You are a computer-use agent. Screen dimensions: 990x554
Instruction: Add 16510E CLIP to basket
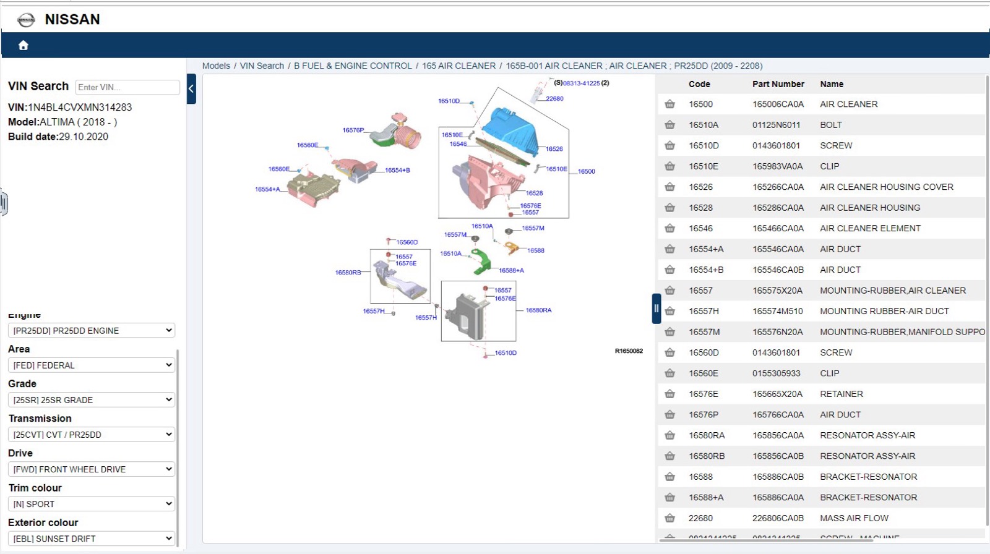[x=670, y=166]
